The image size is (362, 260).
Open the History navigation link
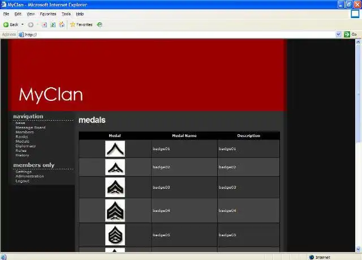tap(22, 155)
